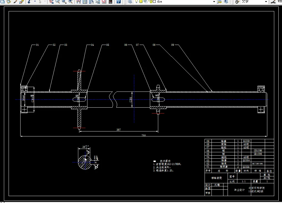Click the 162-217HBW hardness note line

(167, 164)
